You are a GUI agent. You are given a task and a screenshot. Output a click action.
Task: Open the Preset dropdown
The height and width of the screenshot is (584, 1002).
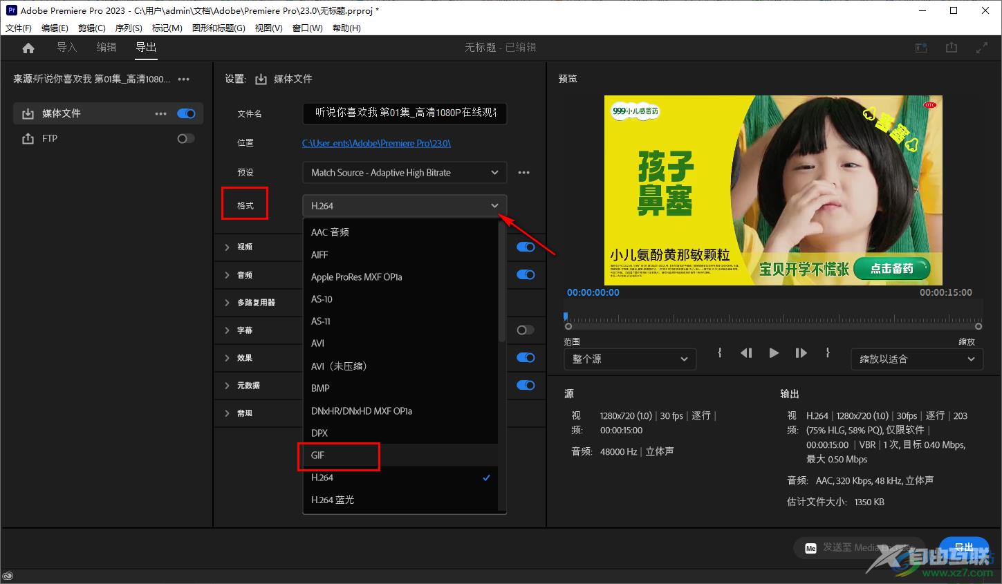point(405,173)
